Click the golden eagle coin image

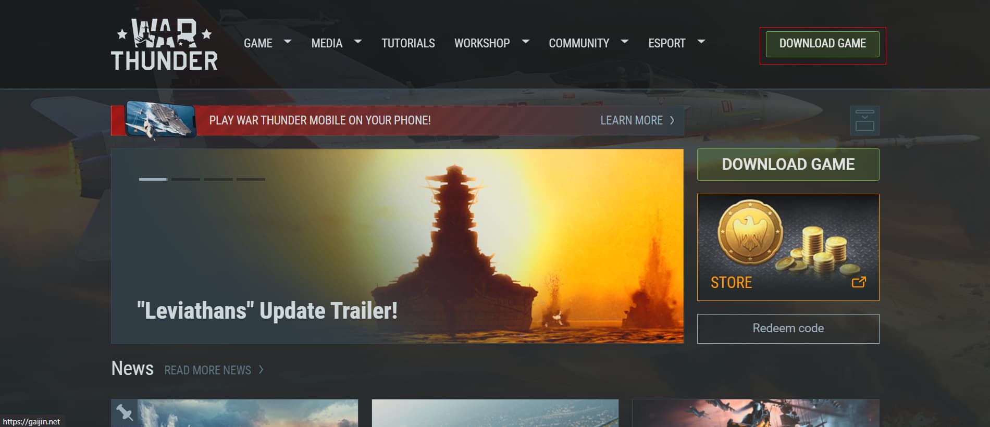(x=750, y=232)
